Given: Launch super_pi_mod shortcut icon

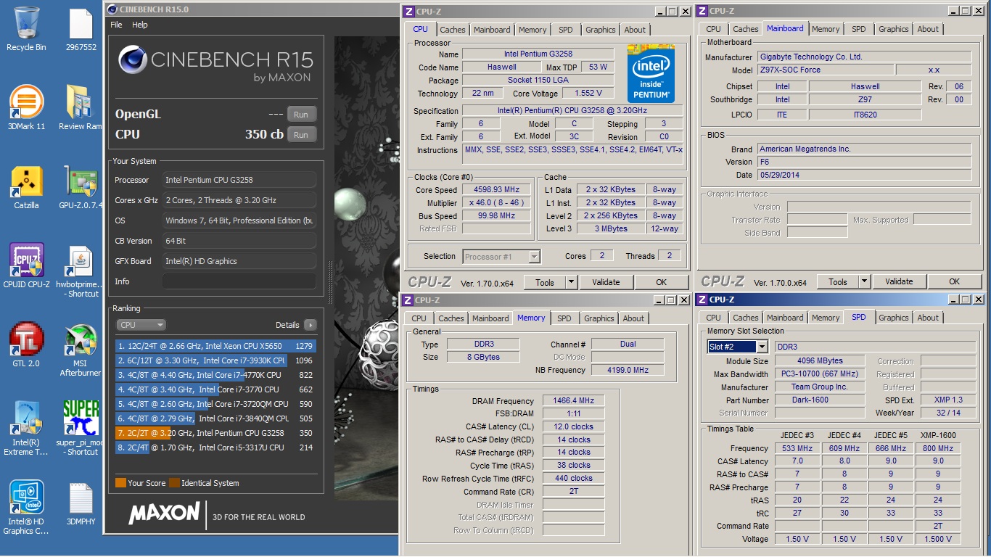Looking at the screenshot, I should [81, 428].
